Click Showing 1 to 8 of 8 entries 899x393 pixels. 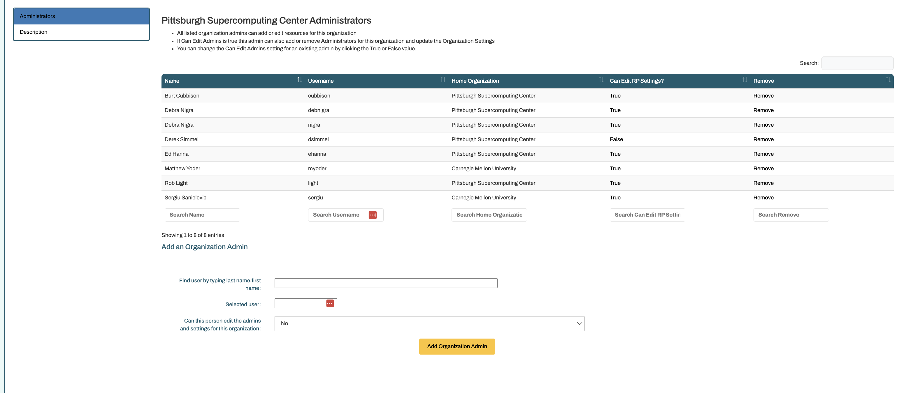(x=193, y=235)
